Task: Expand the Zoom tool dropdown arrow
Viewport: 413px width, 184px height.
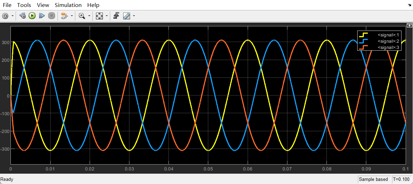Action: [x=89, y=16]
